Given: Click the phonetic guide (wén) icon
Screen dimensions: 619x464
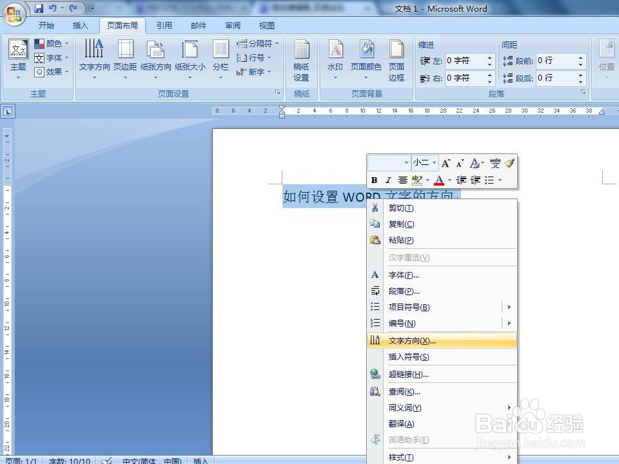Looking at the screenshot, I should point(495,163).
